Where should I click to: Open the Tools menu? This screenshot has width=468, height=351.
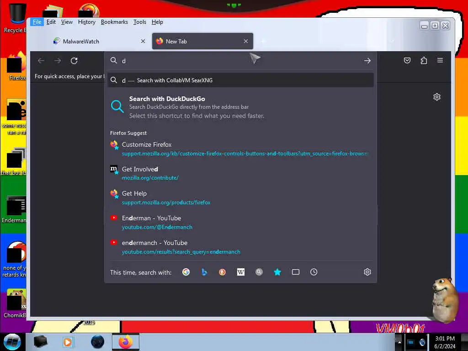coord(140,22)
